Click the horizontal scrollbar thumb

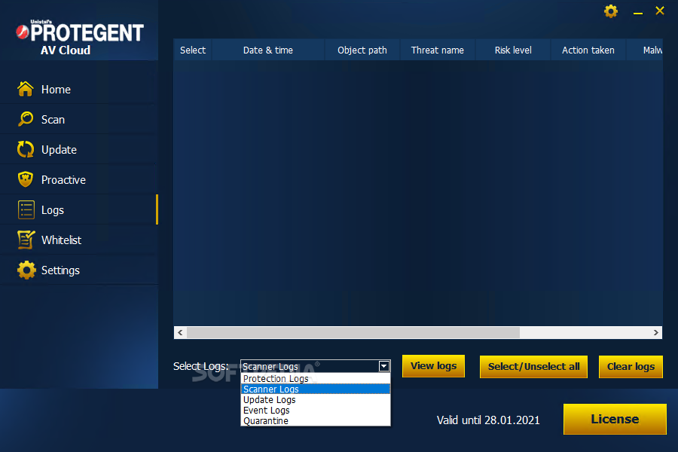pyautogui.click(x=353, y=333)
